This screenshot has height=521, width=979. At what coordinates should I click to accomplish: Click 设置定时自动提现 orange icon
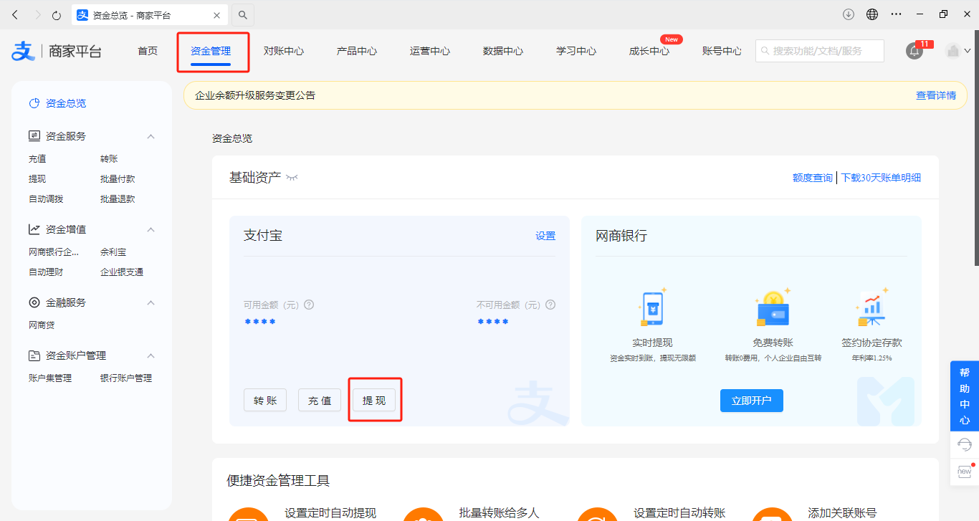(x=247, y=513)
